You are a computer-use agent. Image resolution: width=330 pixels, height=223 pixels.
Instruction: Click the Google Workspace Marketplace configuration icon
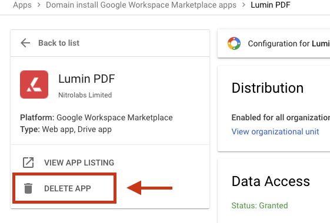234,43
